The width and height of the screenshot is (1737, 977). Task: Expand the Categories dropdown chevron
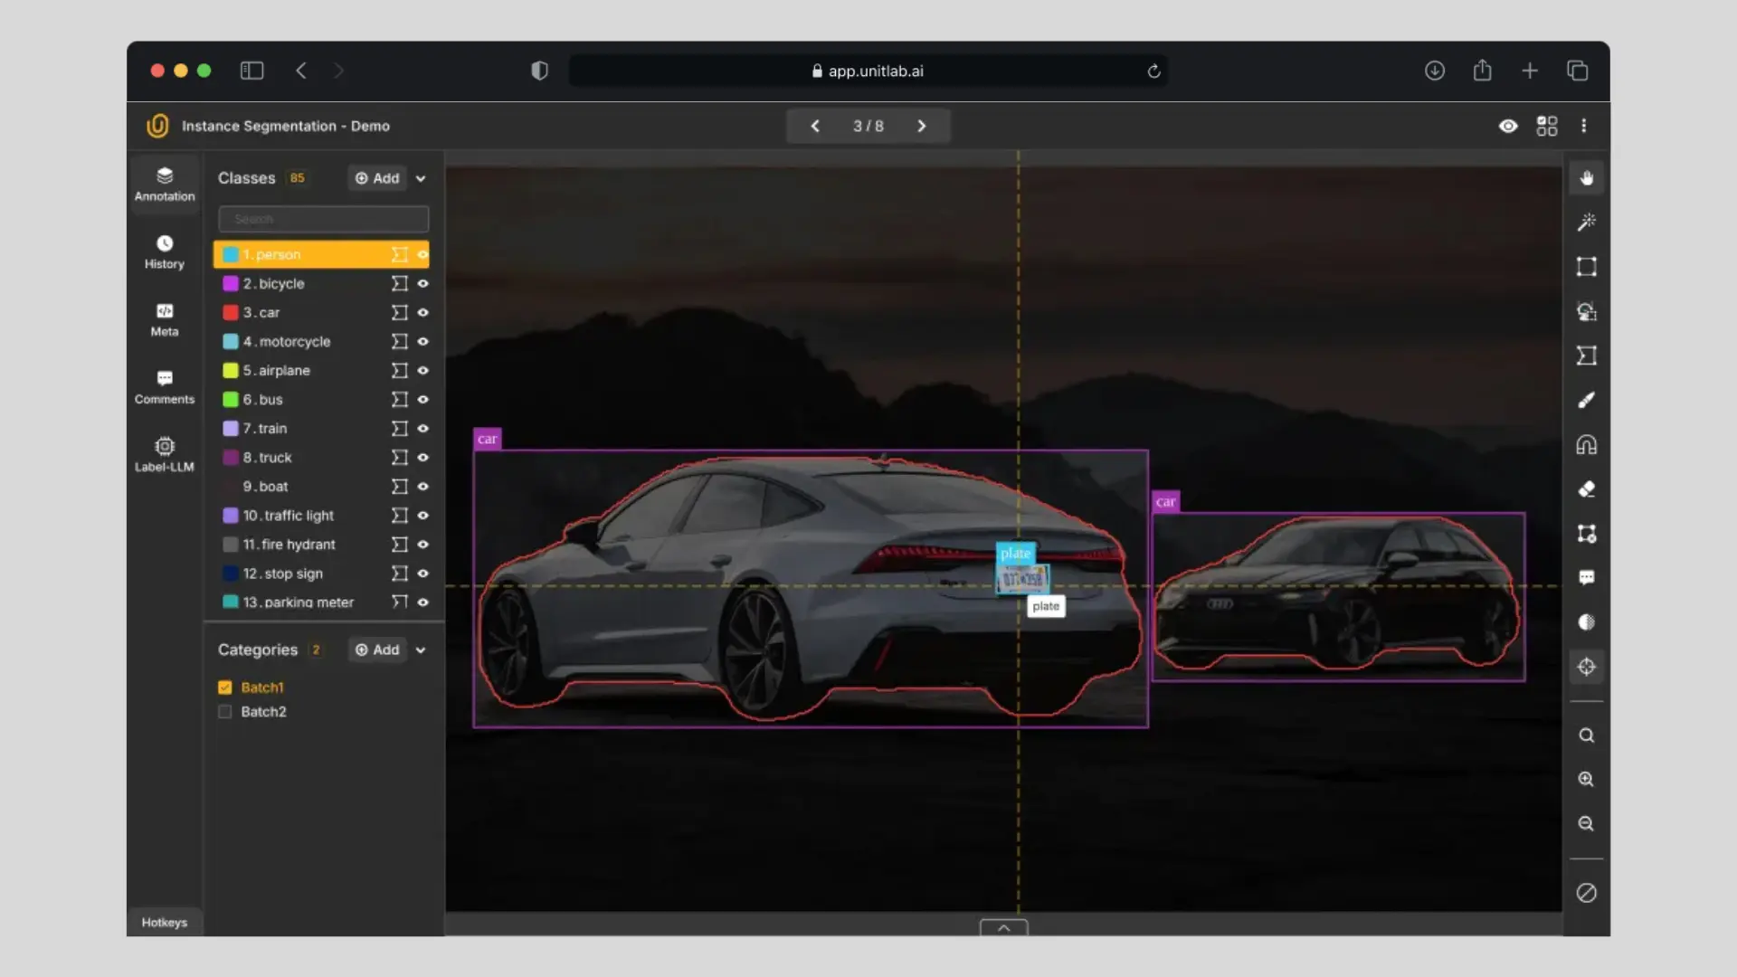421,650
